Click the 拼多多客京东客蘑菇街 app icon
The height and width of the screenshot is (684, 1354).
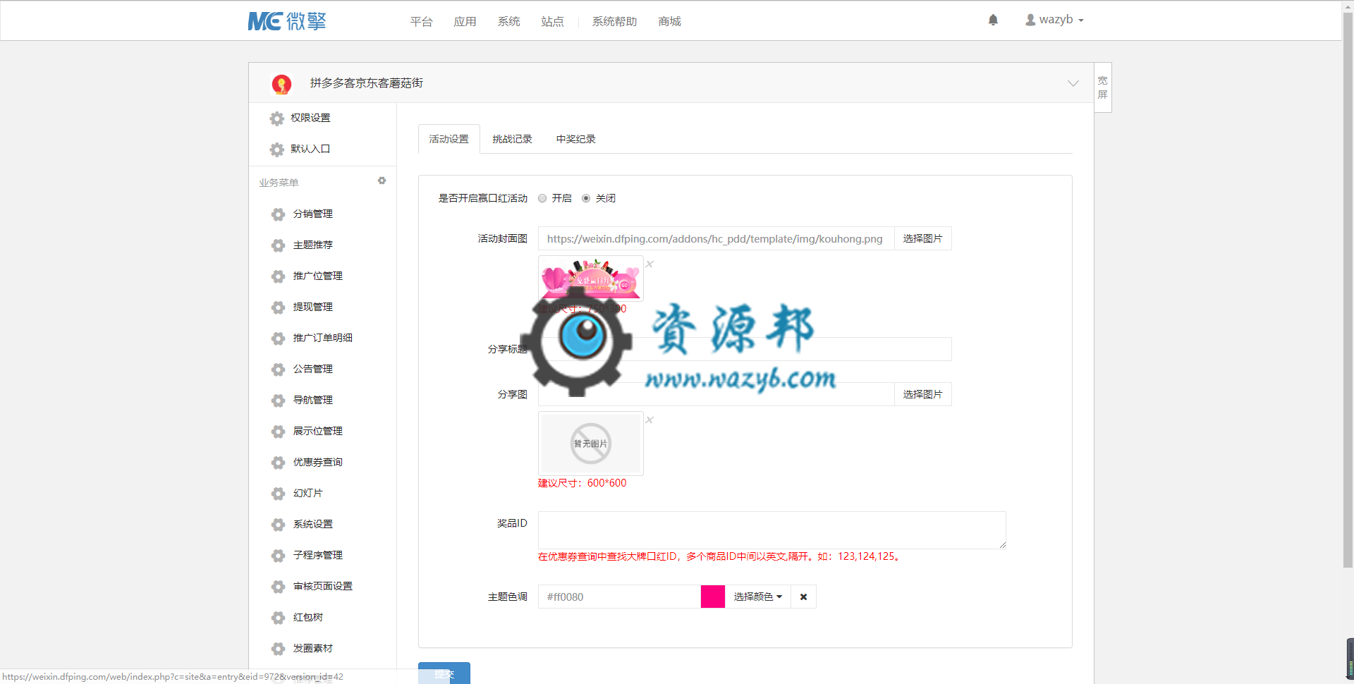coord(281,84)
